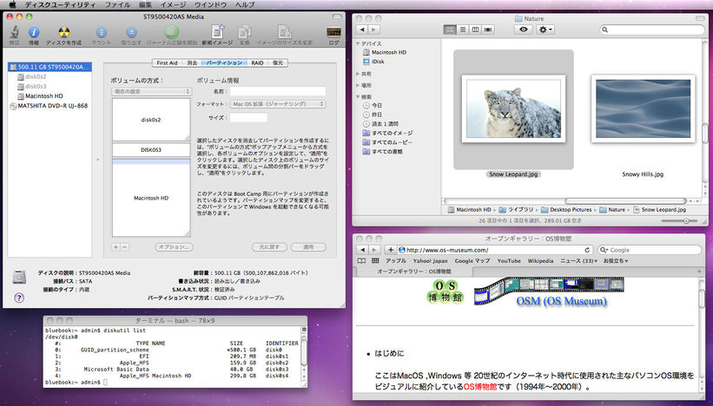Open the 情報 info icon in Disk Utility
The width and height of the screenshot is (713, 406).
[34, 32]
